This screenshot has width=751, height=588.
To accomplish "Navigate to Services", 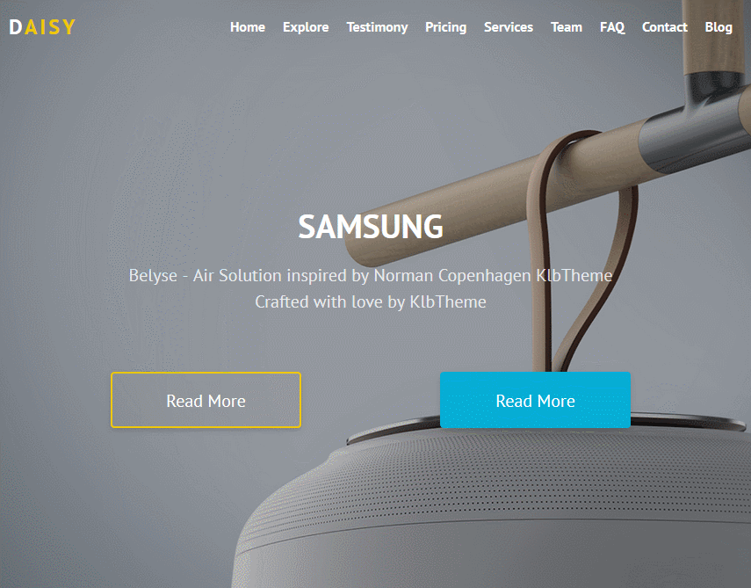I will point(509,27).
